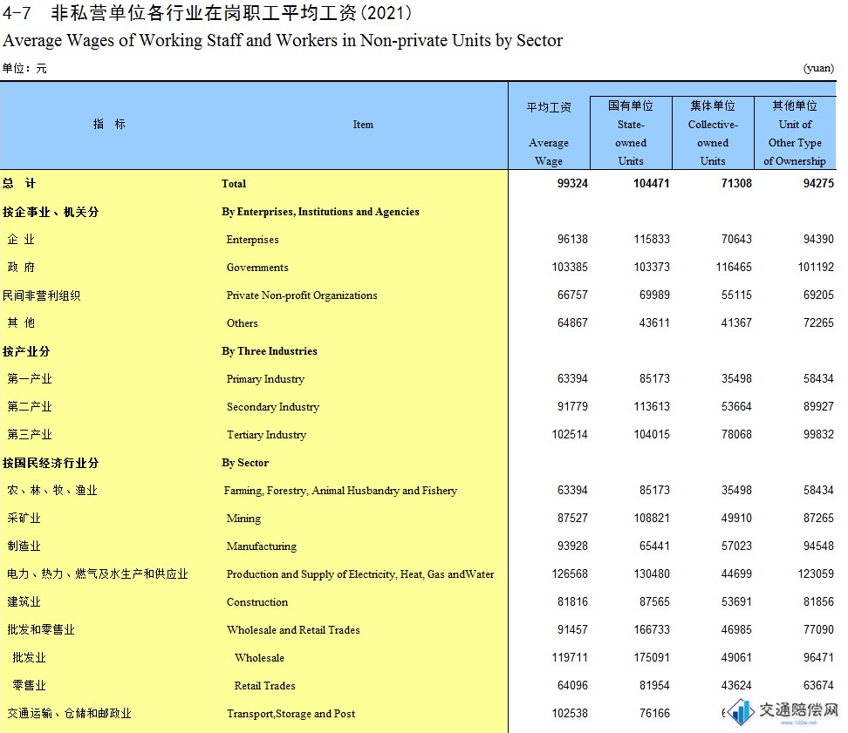Select the Total average wage value 99324
848x733 pixels.
(572, 183)
